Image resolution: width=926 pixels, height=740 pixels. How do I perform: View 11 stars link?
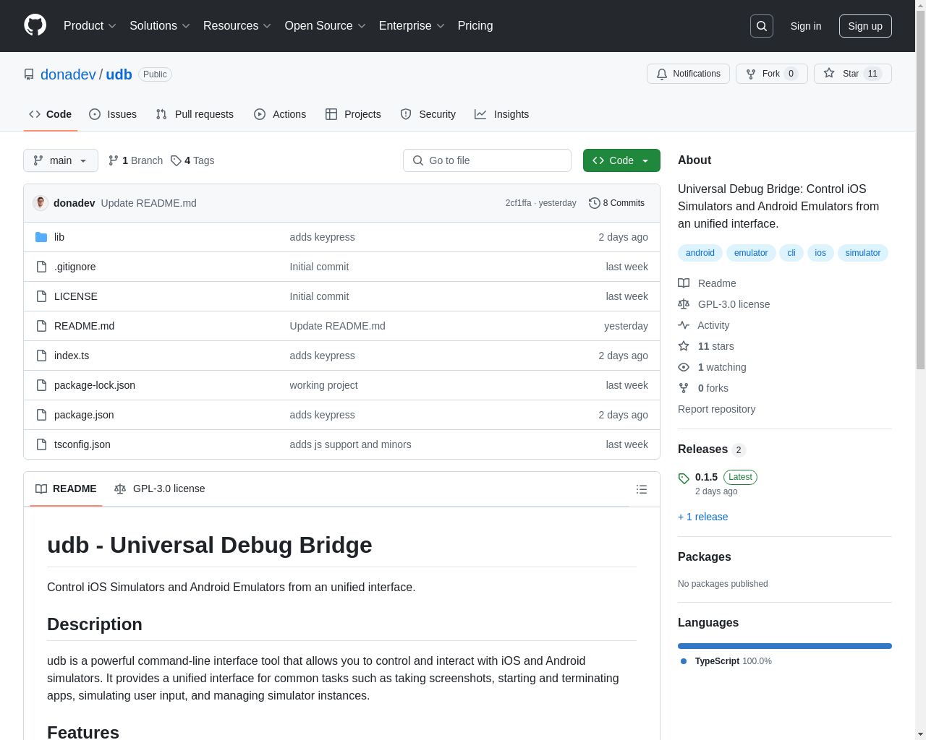coord(705,346)
